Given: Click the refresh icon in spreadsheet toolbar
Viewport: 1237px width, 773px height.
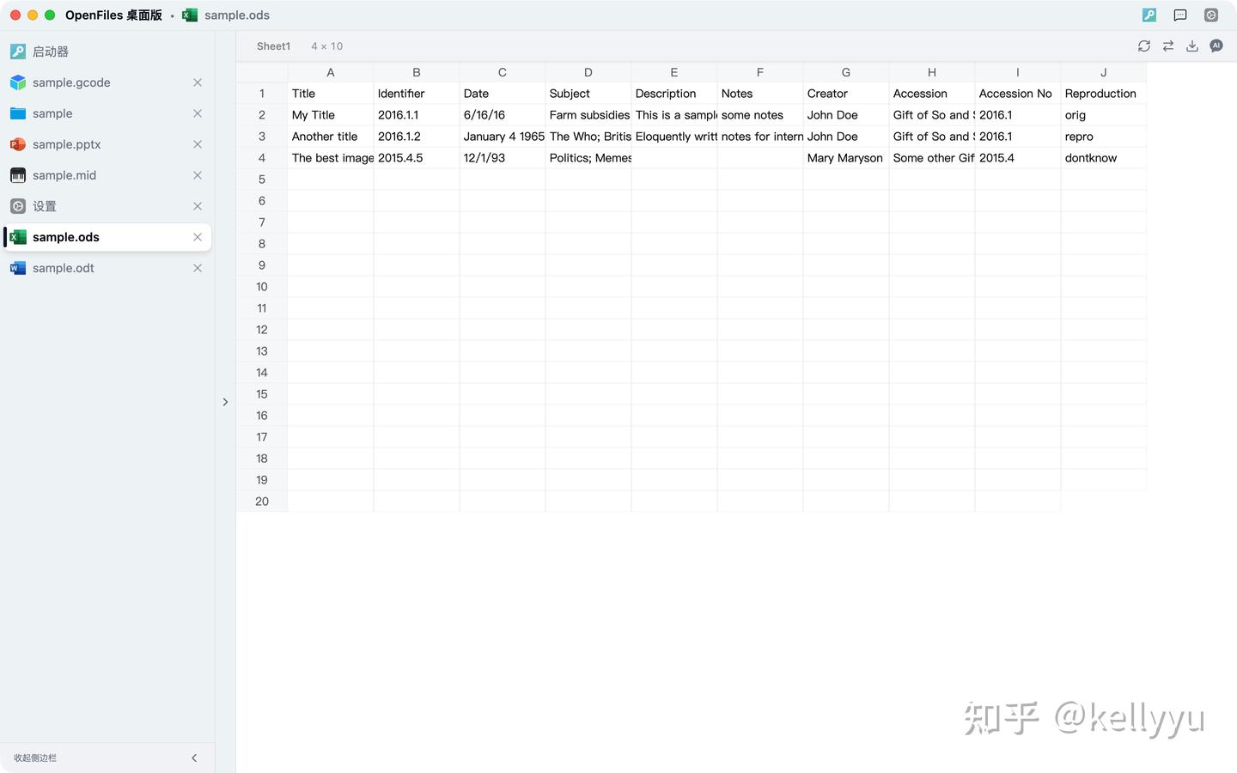Looking at the screenshot, I should tap(1143, 46).
